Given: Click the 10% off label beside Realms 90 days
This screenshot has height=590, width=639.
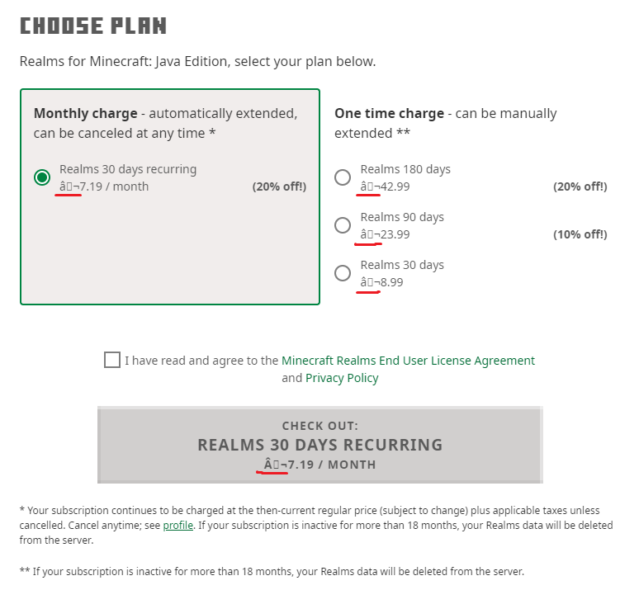Looking at the screenshot, I should point(580,234).
